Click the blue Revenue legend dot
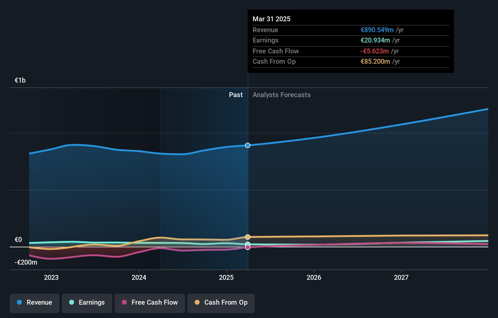The image size is (498, 318). click(x=19, y=303)
